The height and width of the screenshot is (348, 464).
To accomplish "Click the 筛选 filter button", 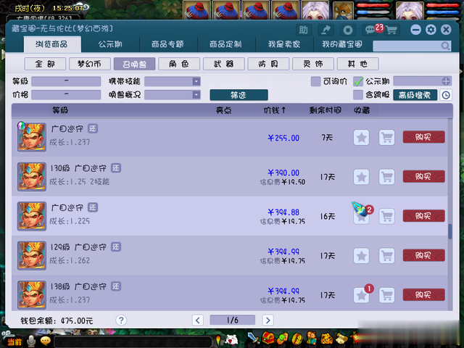I will click(239, 95).
